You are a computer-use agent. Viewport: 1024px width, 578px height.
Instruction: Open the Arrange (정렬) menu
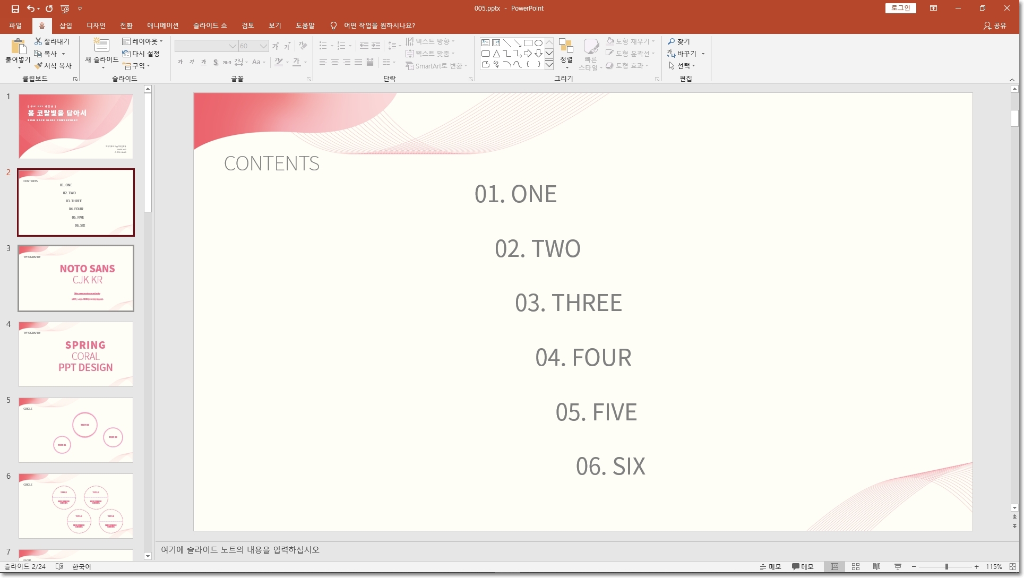(x=566, y=54)
